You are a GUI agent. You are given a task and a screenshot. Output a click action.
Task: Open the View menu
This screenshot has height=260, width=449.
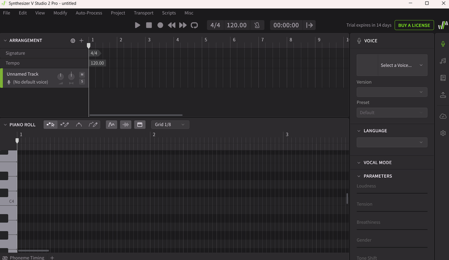click(40, 13)
